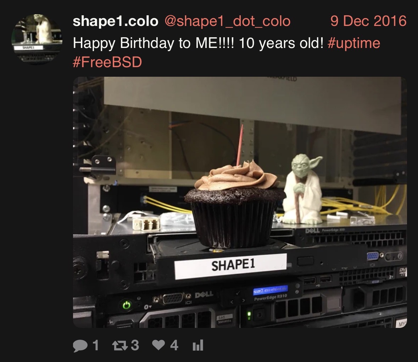Open tweet analytics bar chart icon
The image size is (418, 362).
coord(198,345)
